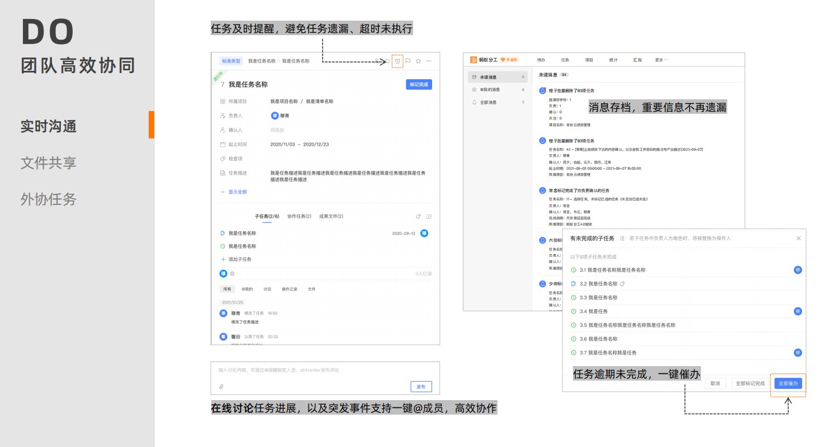
Task: Click the 蚂蚁分工 logo icon
Action: (x=473, y=60)
